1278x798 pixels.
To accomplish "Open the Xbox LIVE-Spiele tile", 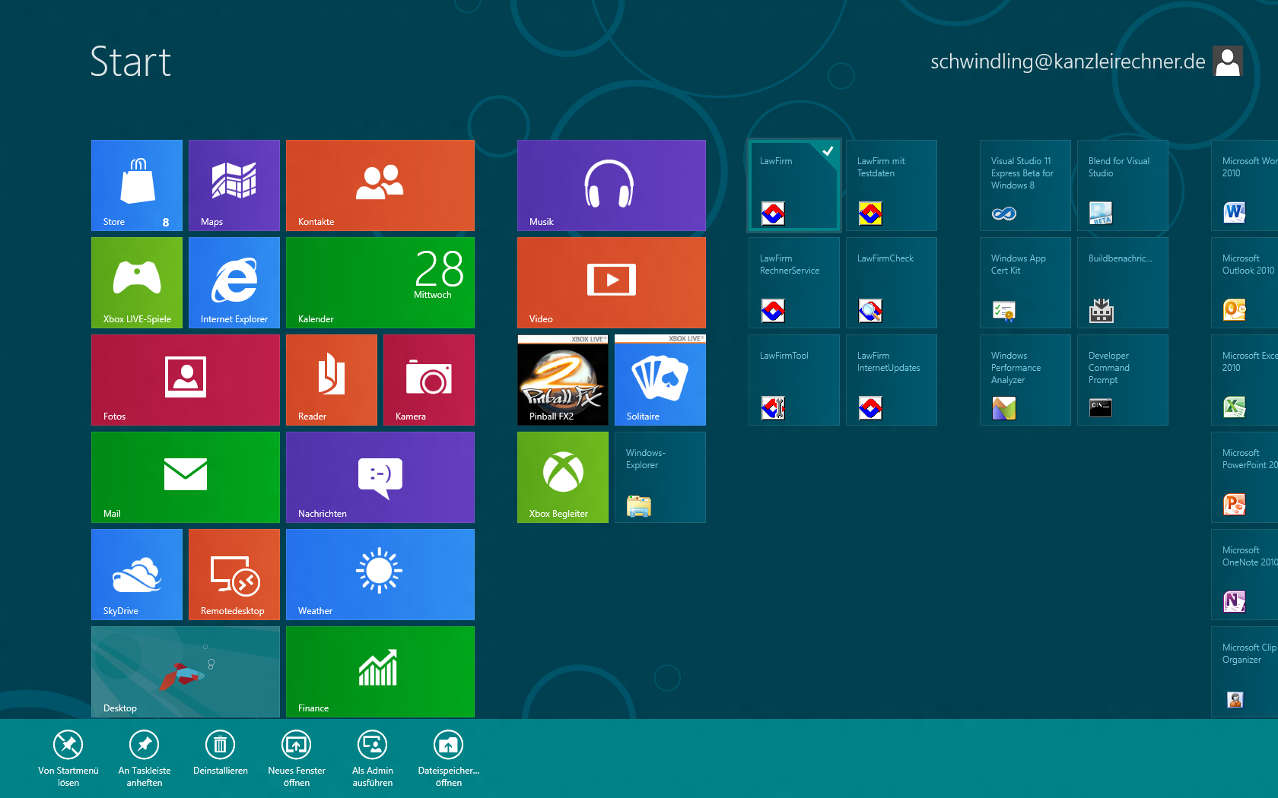I will click(x=137, y=282).
